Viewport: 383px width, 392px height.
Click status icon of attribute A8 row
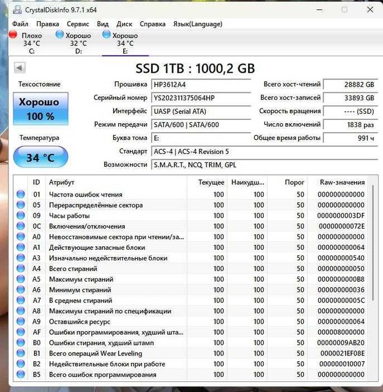tap(21, 311)
